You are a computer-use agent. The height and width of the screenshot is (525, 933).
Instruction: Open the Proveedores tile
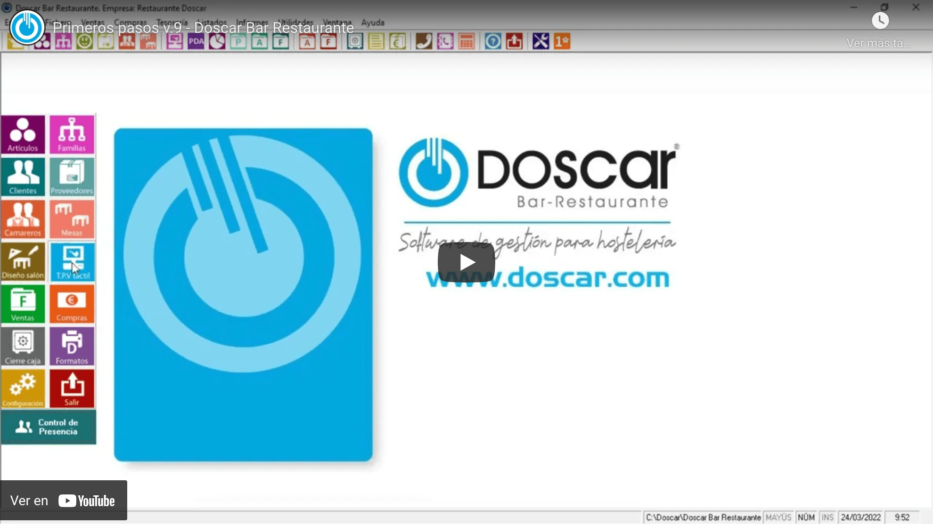coord(72,177)
